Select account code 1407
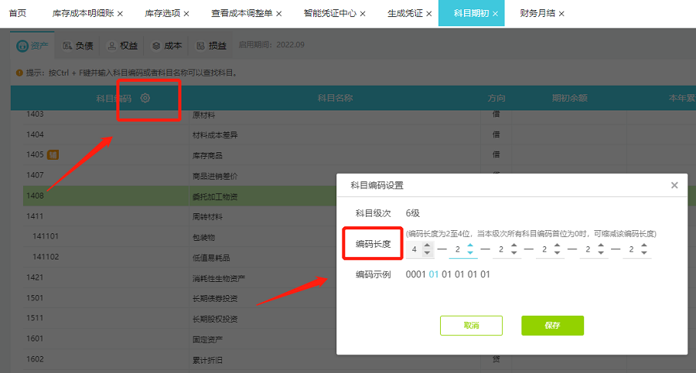This screenshot has width=696, height=373. click(35, 175)
